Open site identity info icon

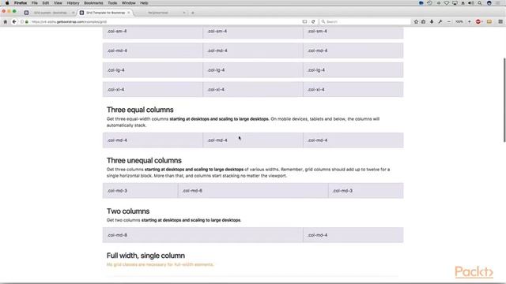pos(22,21)
